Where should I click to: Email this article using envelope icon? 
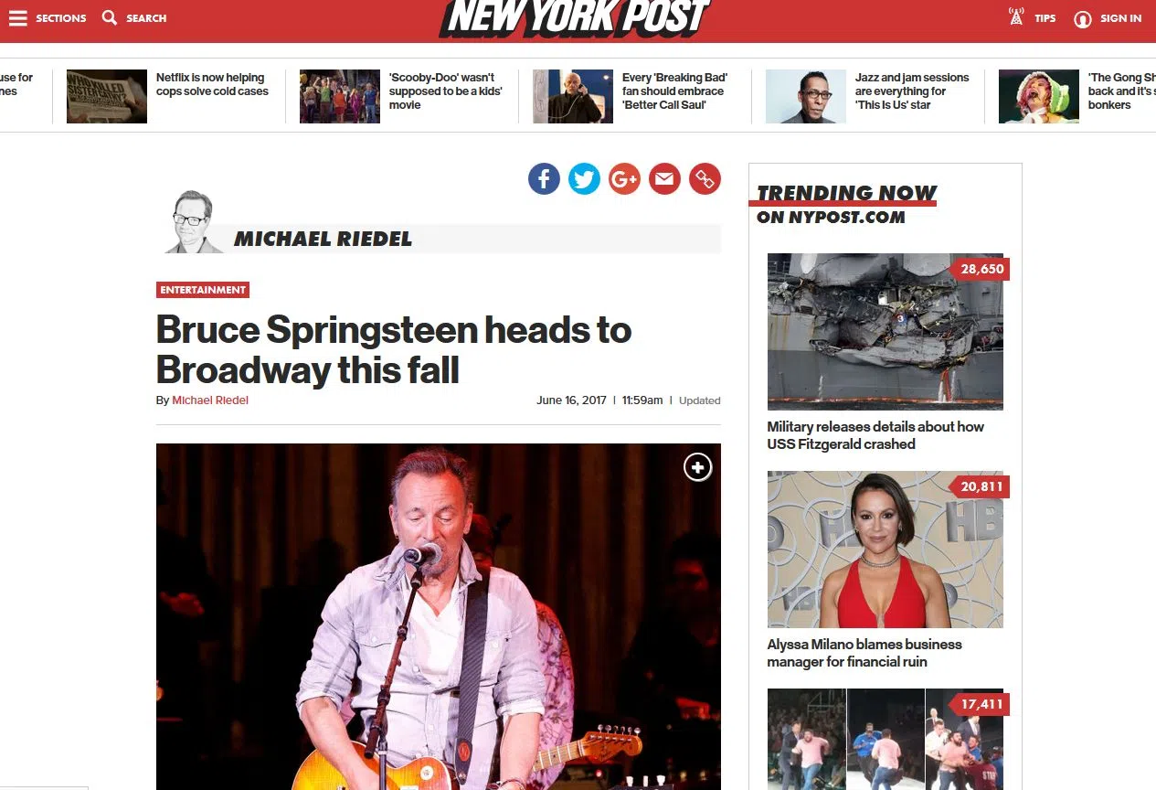[664, 179]
